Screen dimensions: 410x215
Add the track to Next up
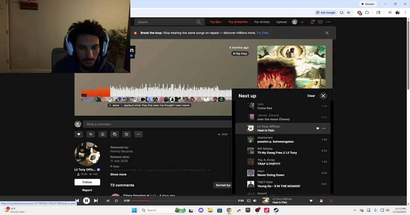tap(126, 134)
